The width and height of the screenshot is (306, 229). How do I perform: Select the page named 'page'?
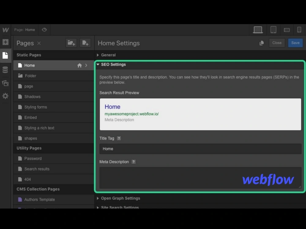point(54,86)
